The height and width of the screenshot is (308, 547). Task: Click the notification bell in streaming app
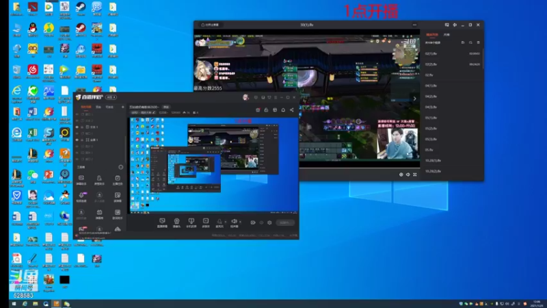pos(283,110)
